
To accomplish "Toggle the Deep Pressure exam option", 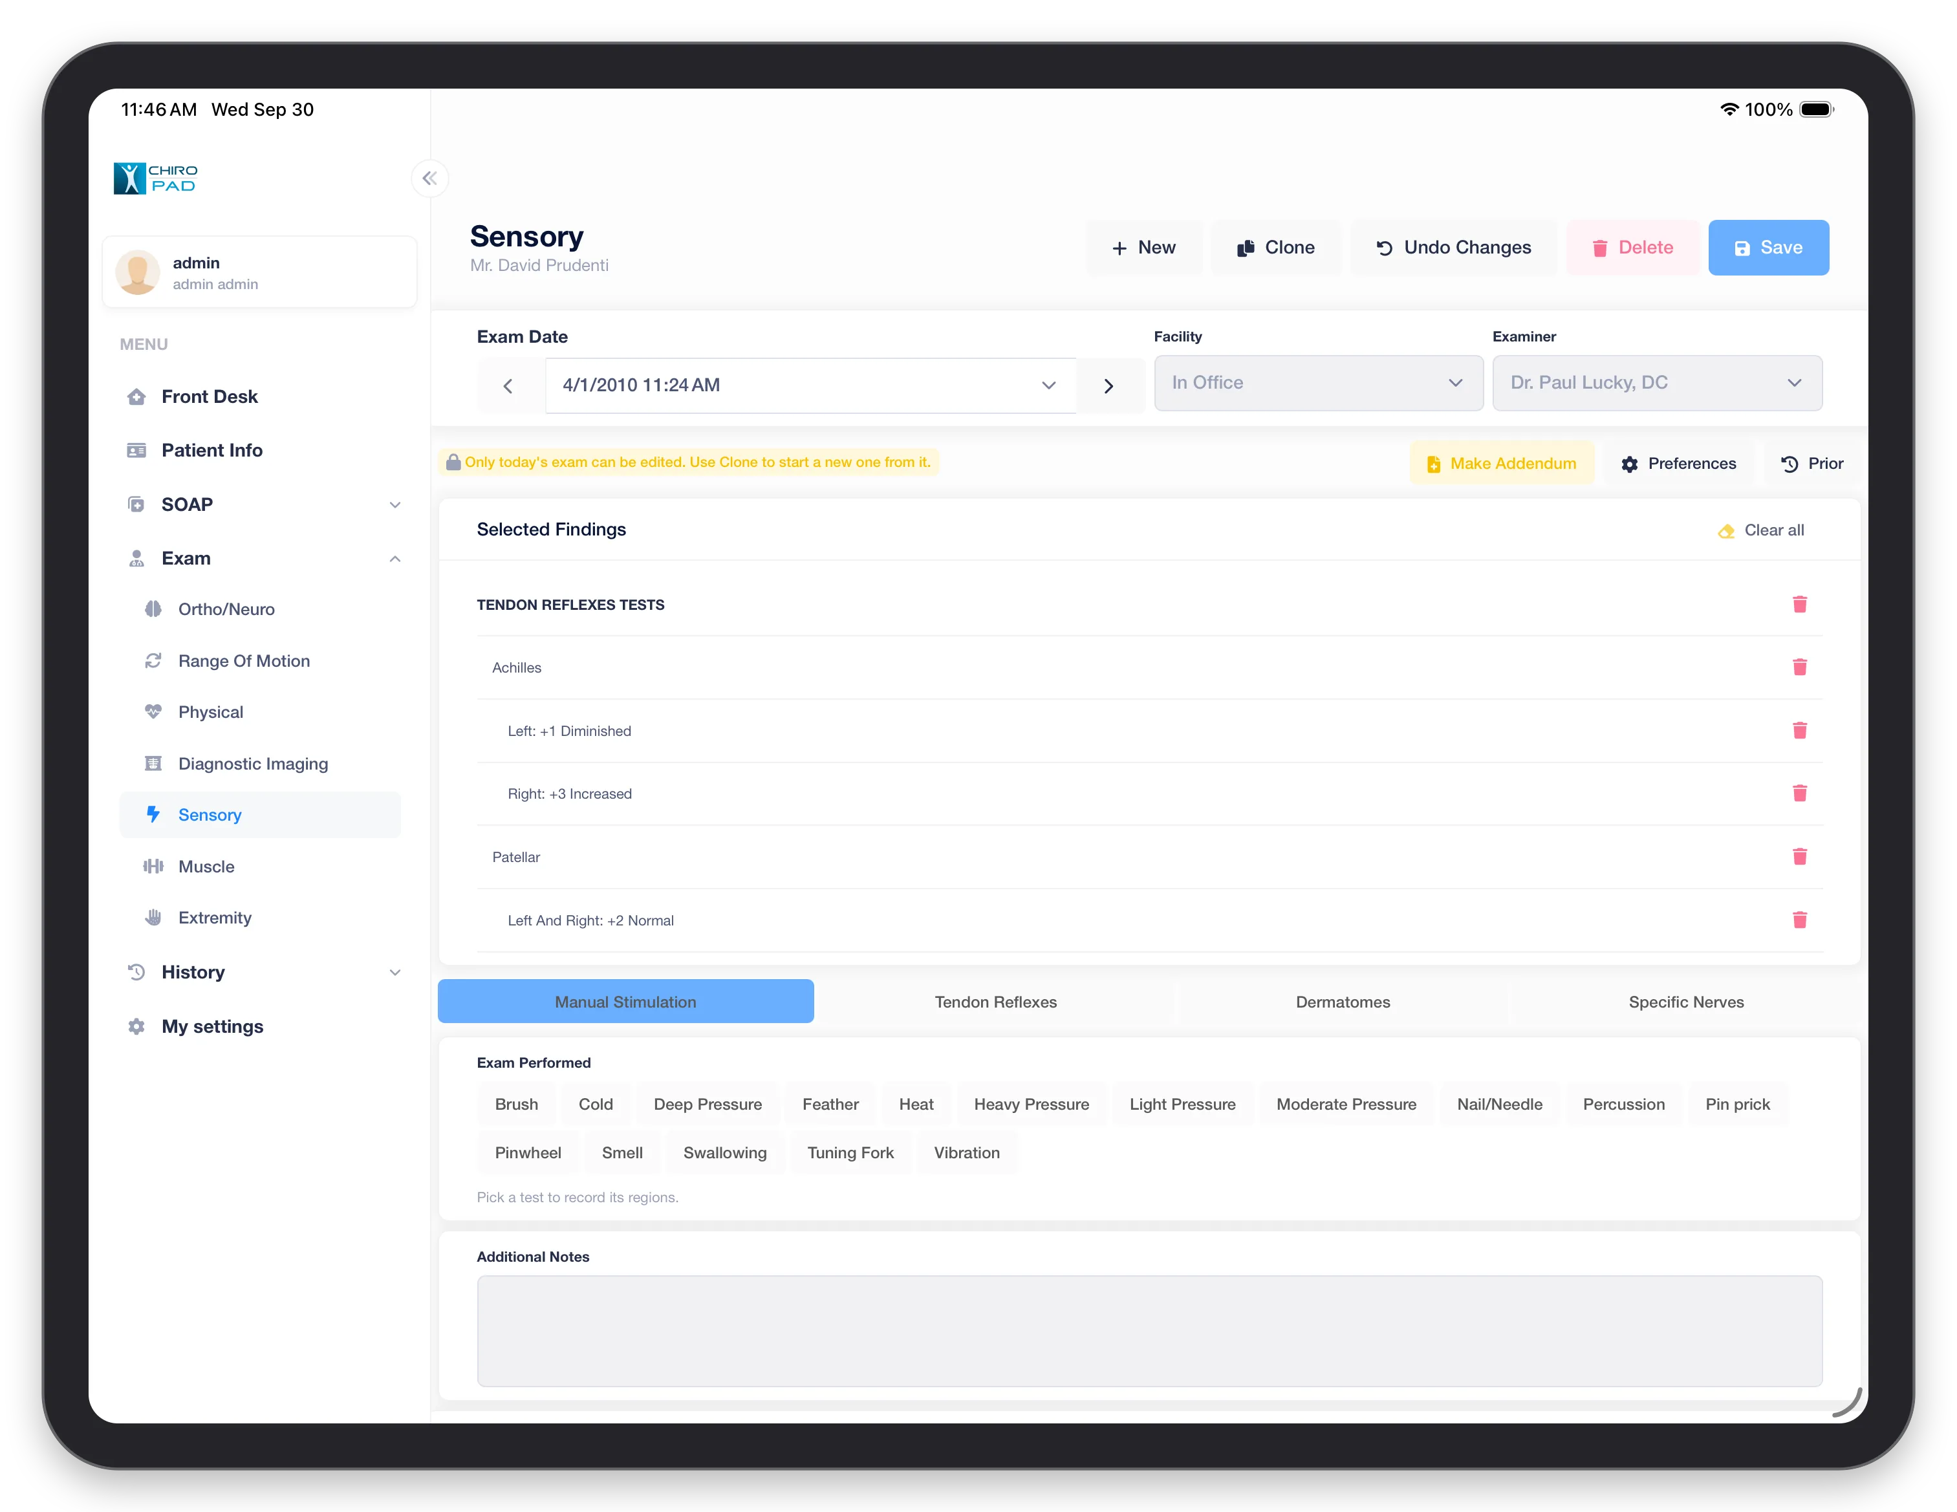I will pos(708,1104).
